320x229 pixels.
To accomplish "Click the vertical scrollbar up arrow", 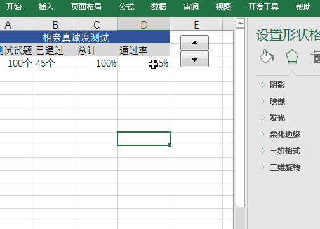I will pos(240,23).
